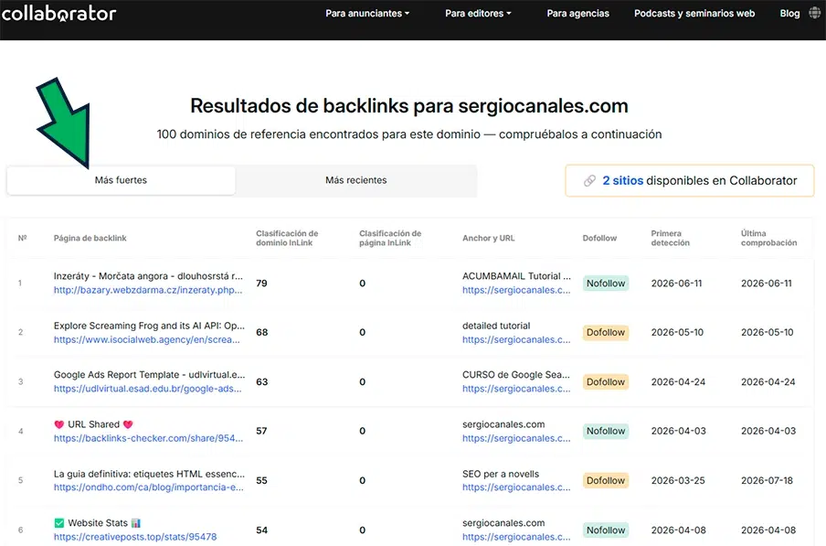Click domain rating value 68
This screenshot has width=826, height=546.
click(262, 333)
